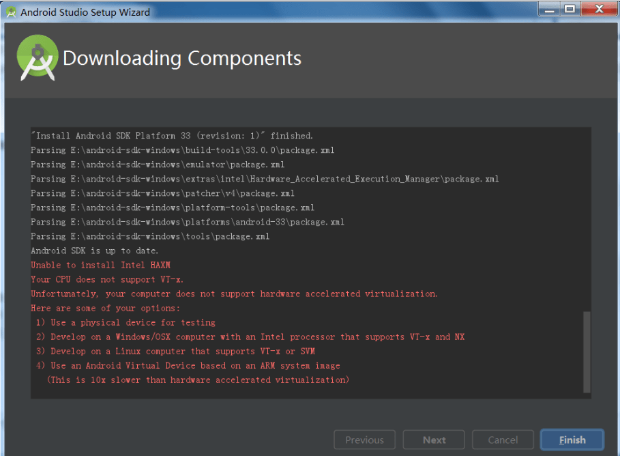This screenshot has height=456, width=620.
Task: Click option 2 about Windows/OSX Intel processor
Action: click(x=250, y=337)
